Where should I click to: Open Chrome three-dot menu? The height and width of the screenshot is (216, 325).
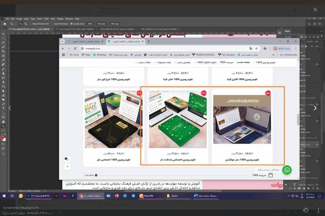point(296,49)
